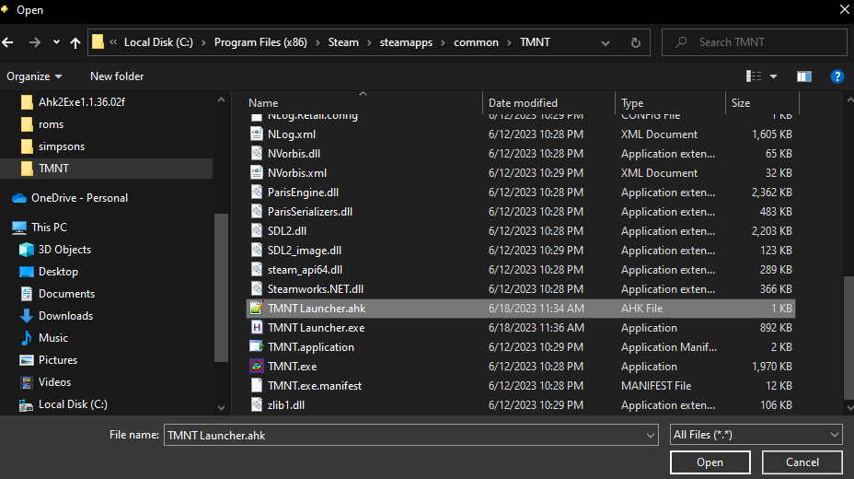The image size is (854, 479).
Task: Select the NVorbis.dll file icon
Action: click(257, 154)
